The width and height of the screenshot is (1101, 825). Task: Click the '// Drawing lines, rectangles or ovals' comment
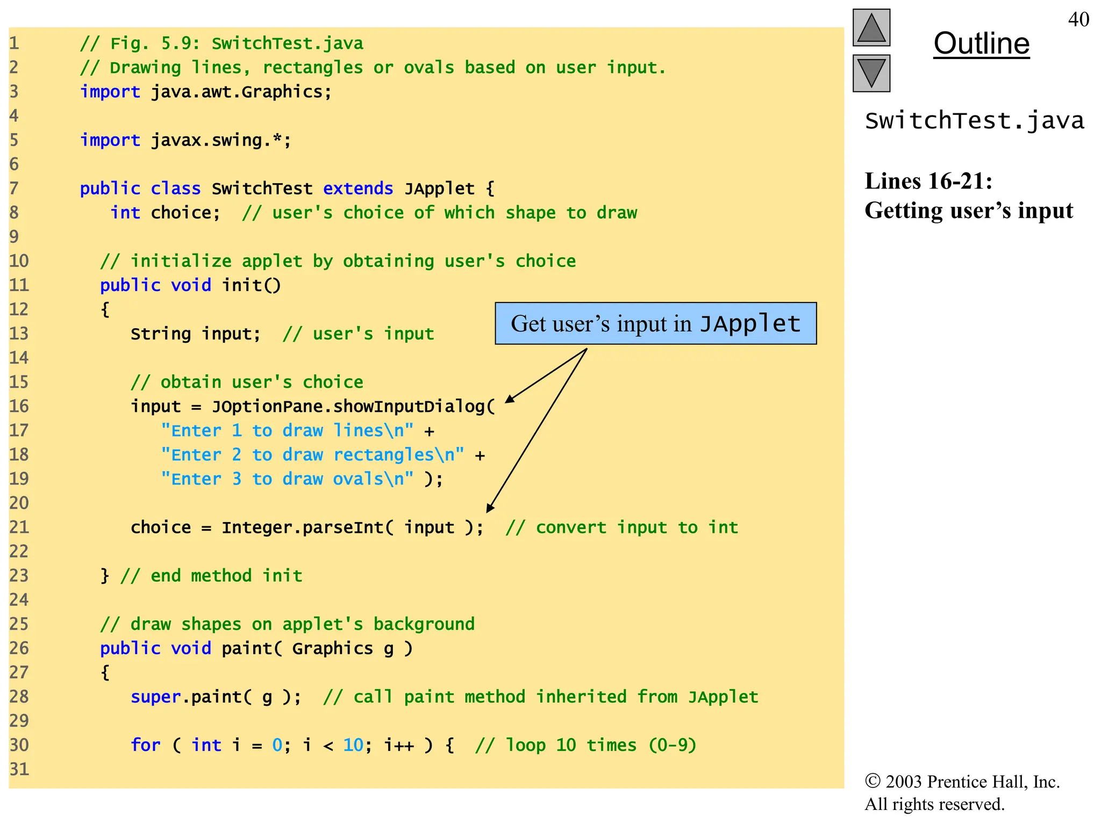click(x=373, y=68)
